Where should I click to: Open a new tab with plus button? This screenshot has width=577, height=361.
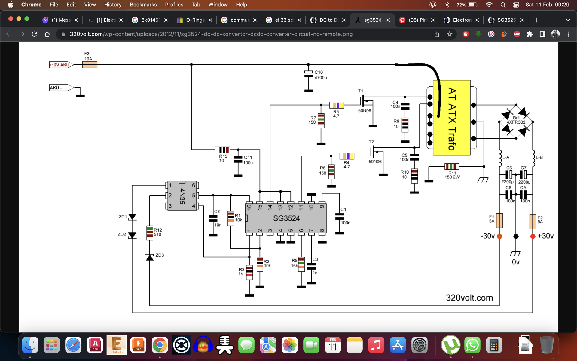tap(537, 20)
